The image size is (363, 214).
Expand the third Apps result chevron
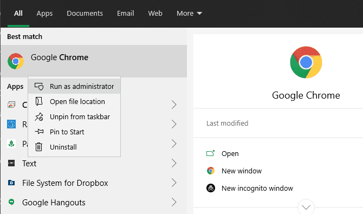click(174, 144)
